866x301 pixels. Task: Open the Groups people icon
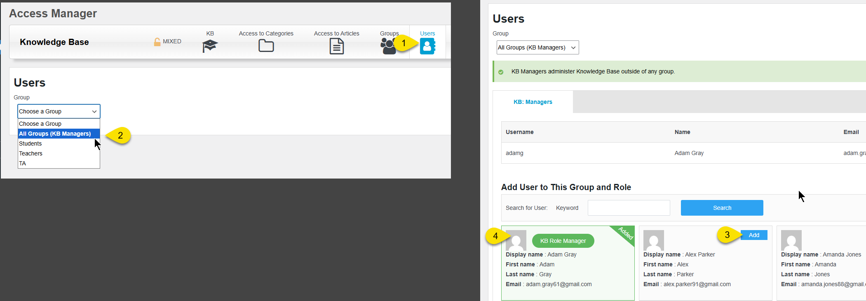(387, 46)
